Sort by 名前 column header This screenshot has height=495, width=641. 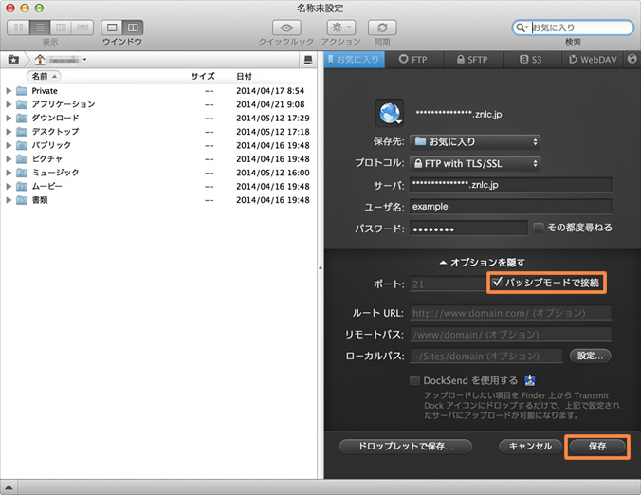click(44, 76)
